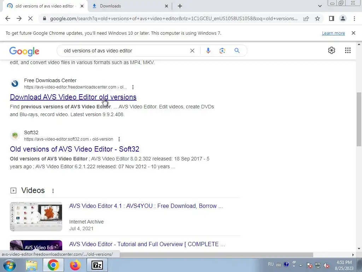Close the Downloads tab
Viewport: 362px width, 272px height.
[167, 6]
